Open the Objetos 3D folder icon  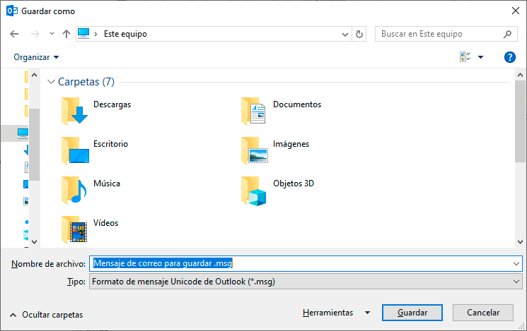254,188
